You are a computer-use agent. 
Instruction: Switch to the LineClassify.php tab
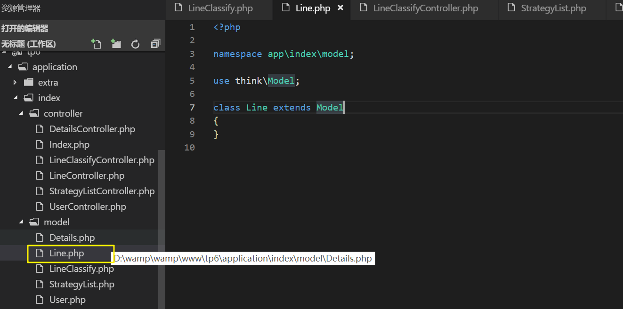pyautogui.click(x=220, y=8)
